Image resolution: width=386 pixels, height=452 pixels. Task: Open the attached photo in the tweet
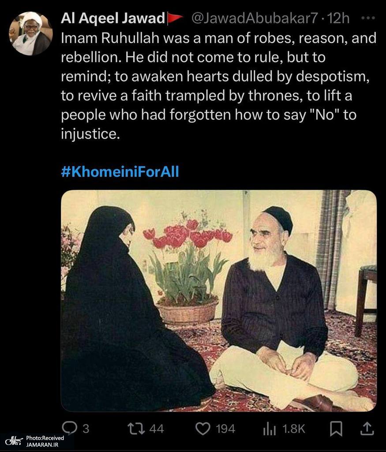point(219,301)
